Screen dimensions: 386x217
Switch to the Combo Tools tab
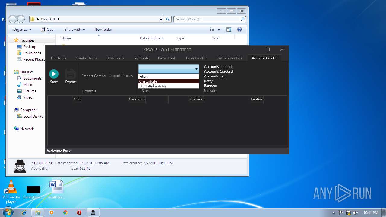point(86,58)
